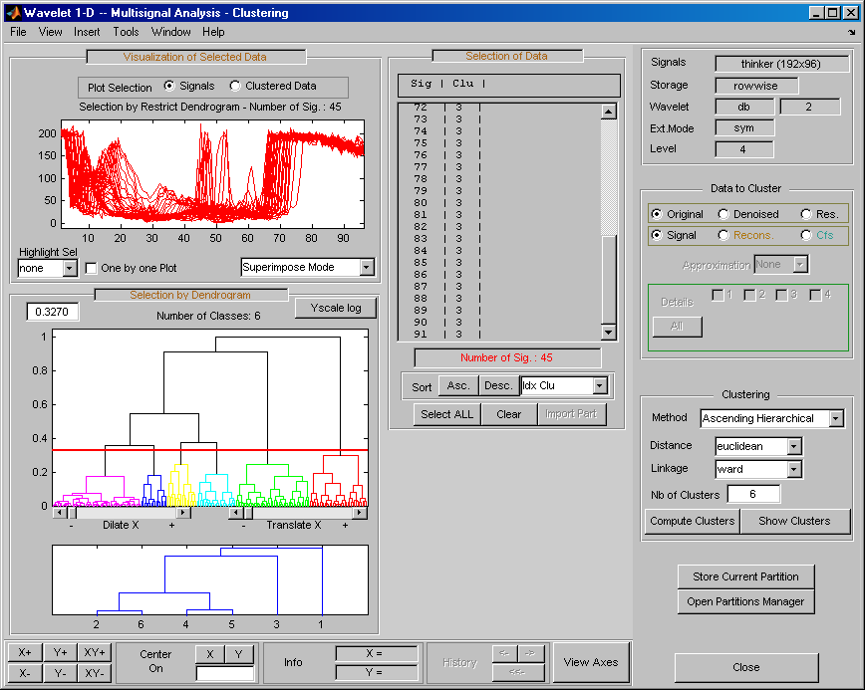
Task: Enable the One by one Plot checkbox
Action: pyautogui.click(x=92, y=268)
